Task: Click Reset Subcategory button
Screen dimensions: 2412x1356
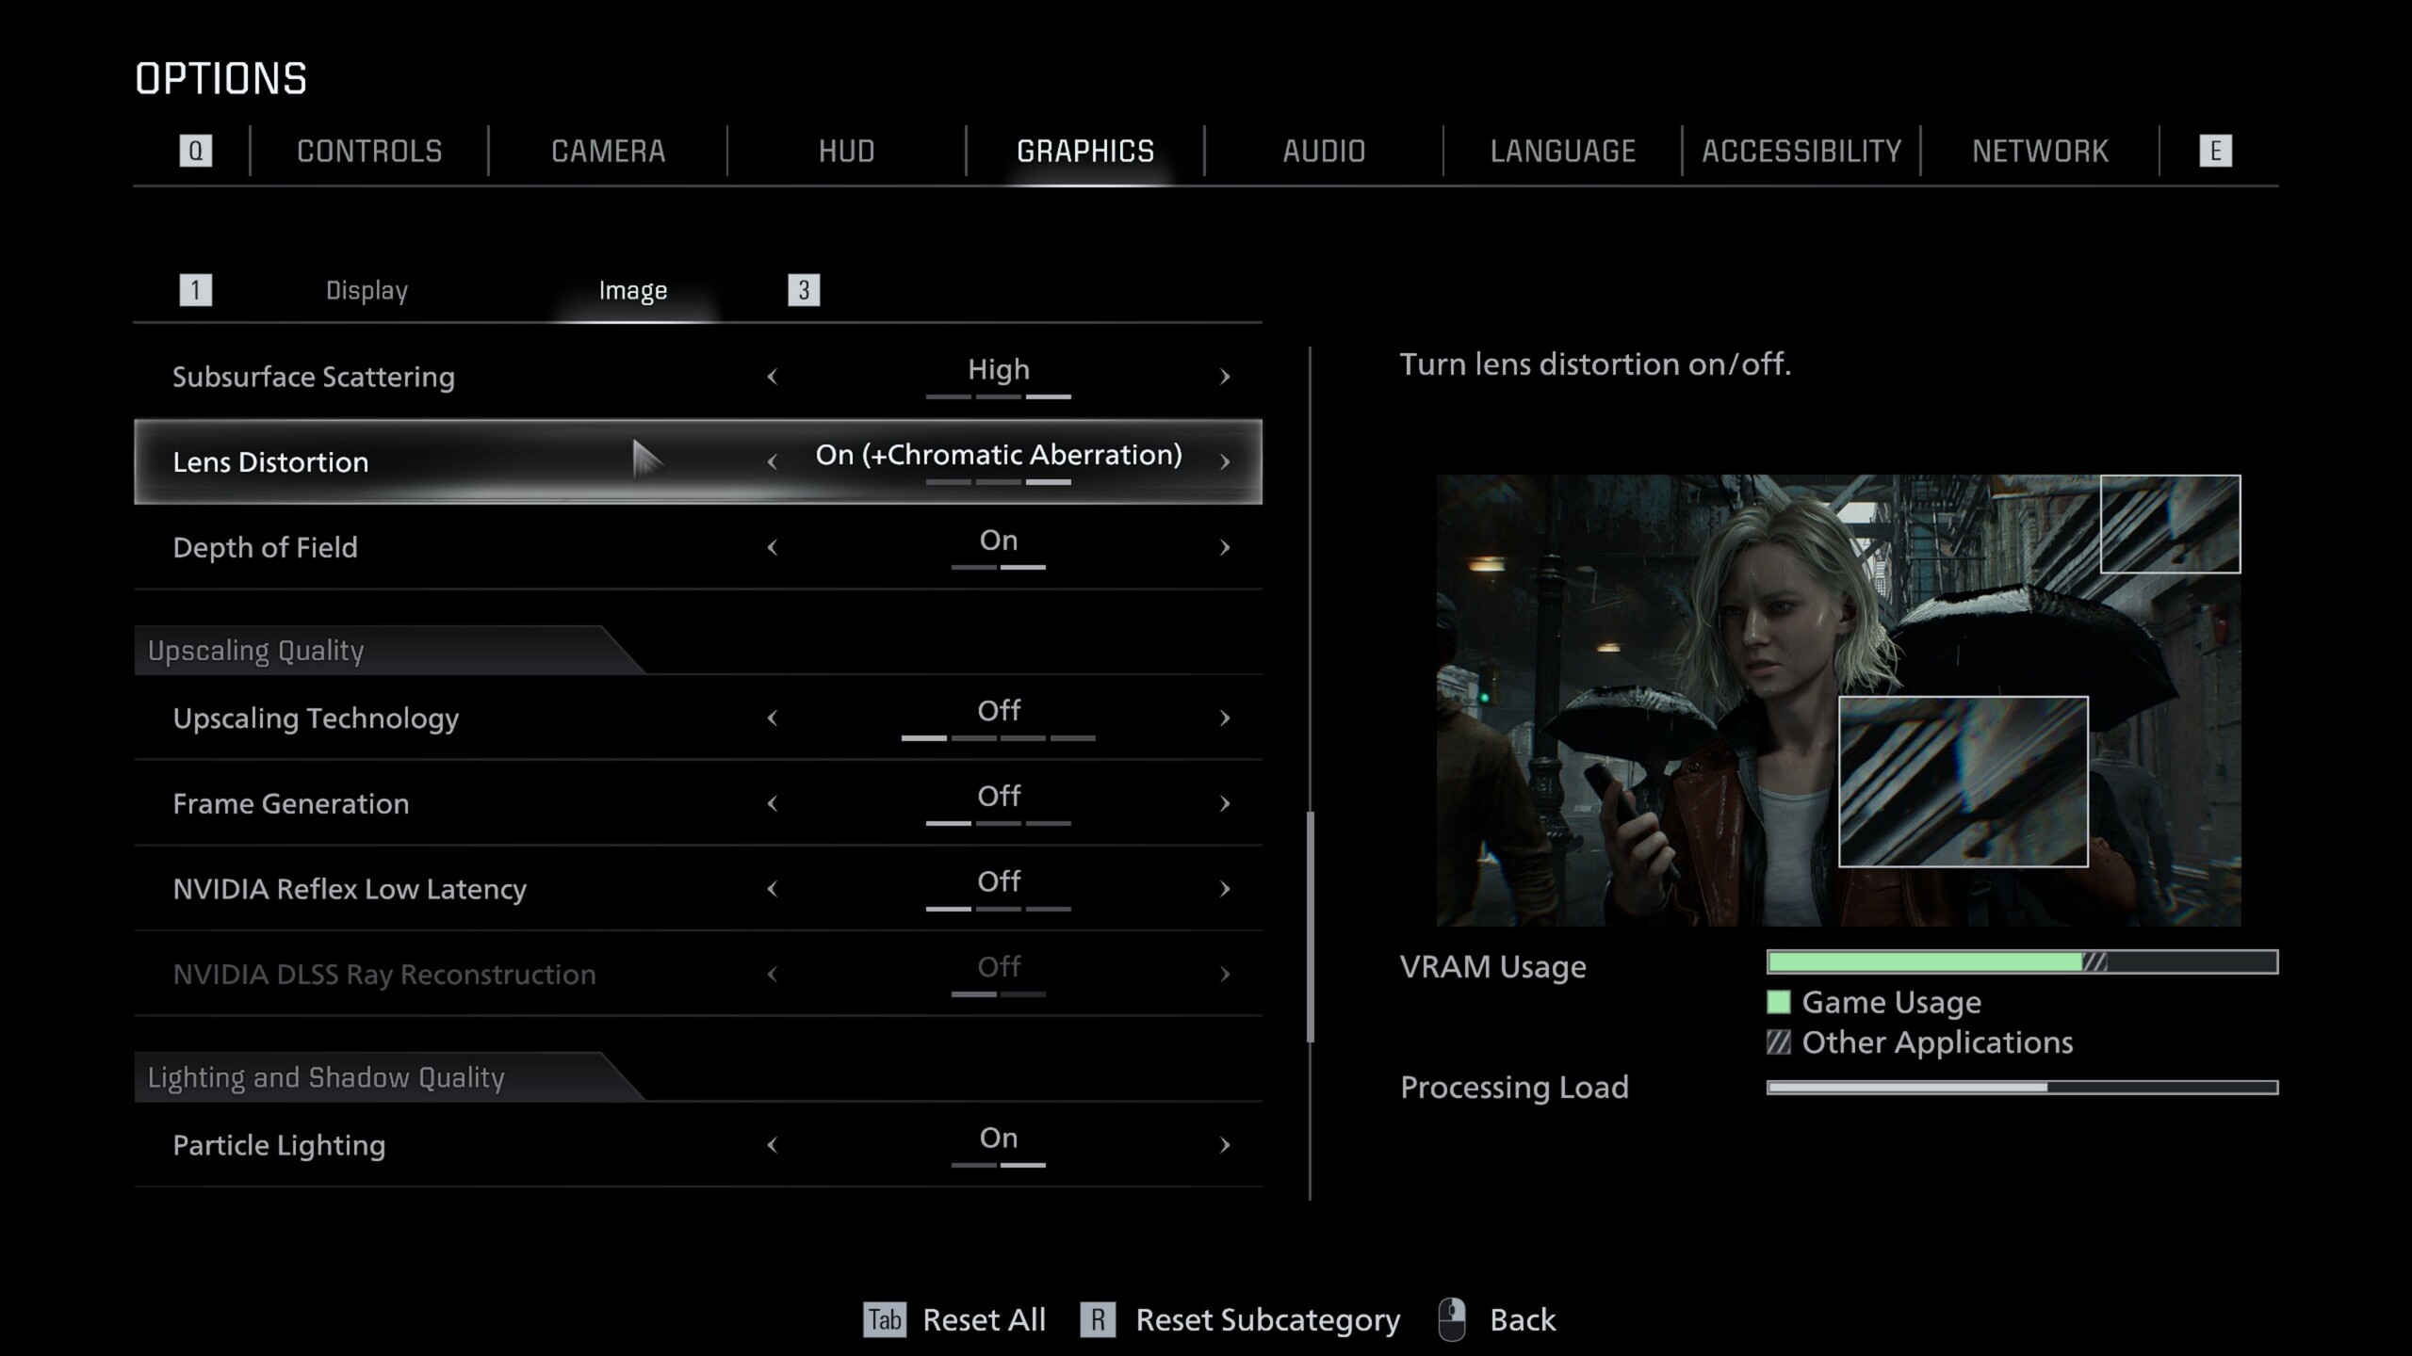Action: click(x=1267, y=1319)
